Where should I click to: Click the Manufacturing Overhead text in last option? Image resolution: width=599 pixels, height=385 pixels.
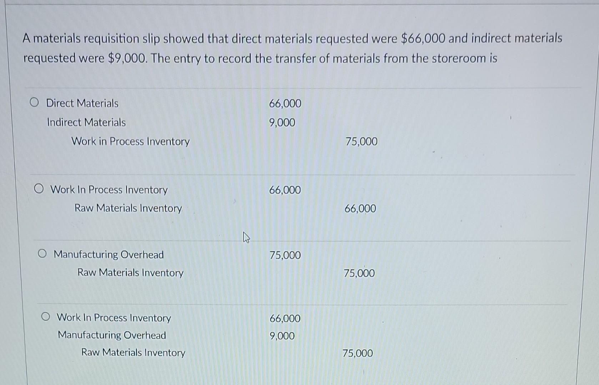112,335
